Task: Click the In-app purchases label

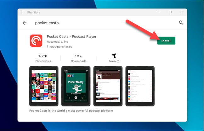Action: point(59,47)
